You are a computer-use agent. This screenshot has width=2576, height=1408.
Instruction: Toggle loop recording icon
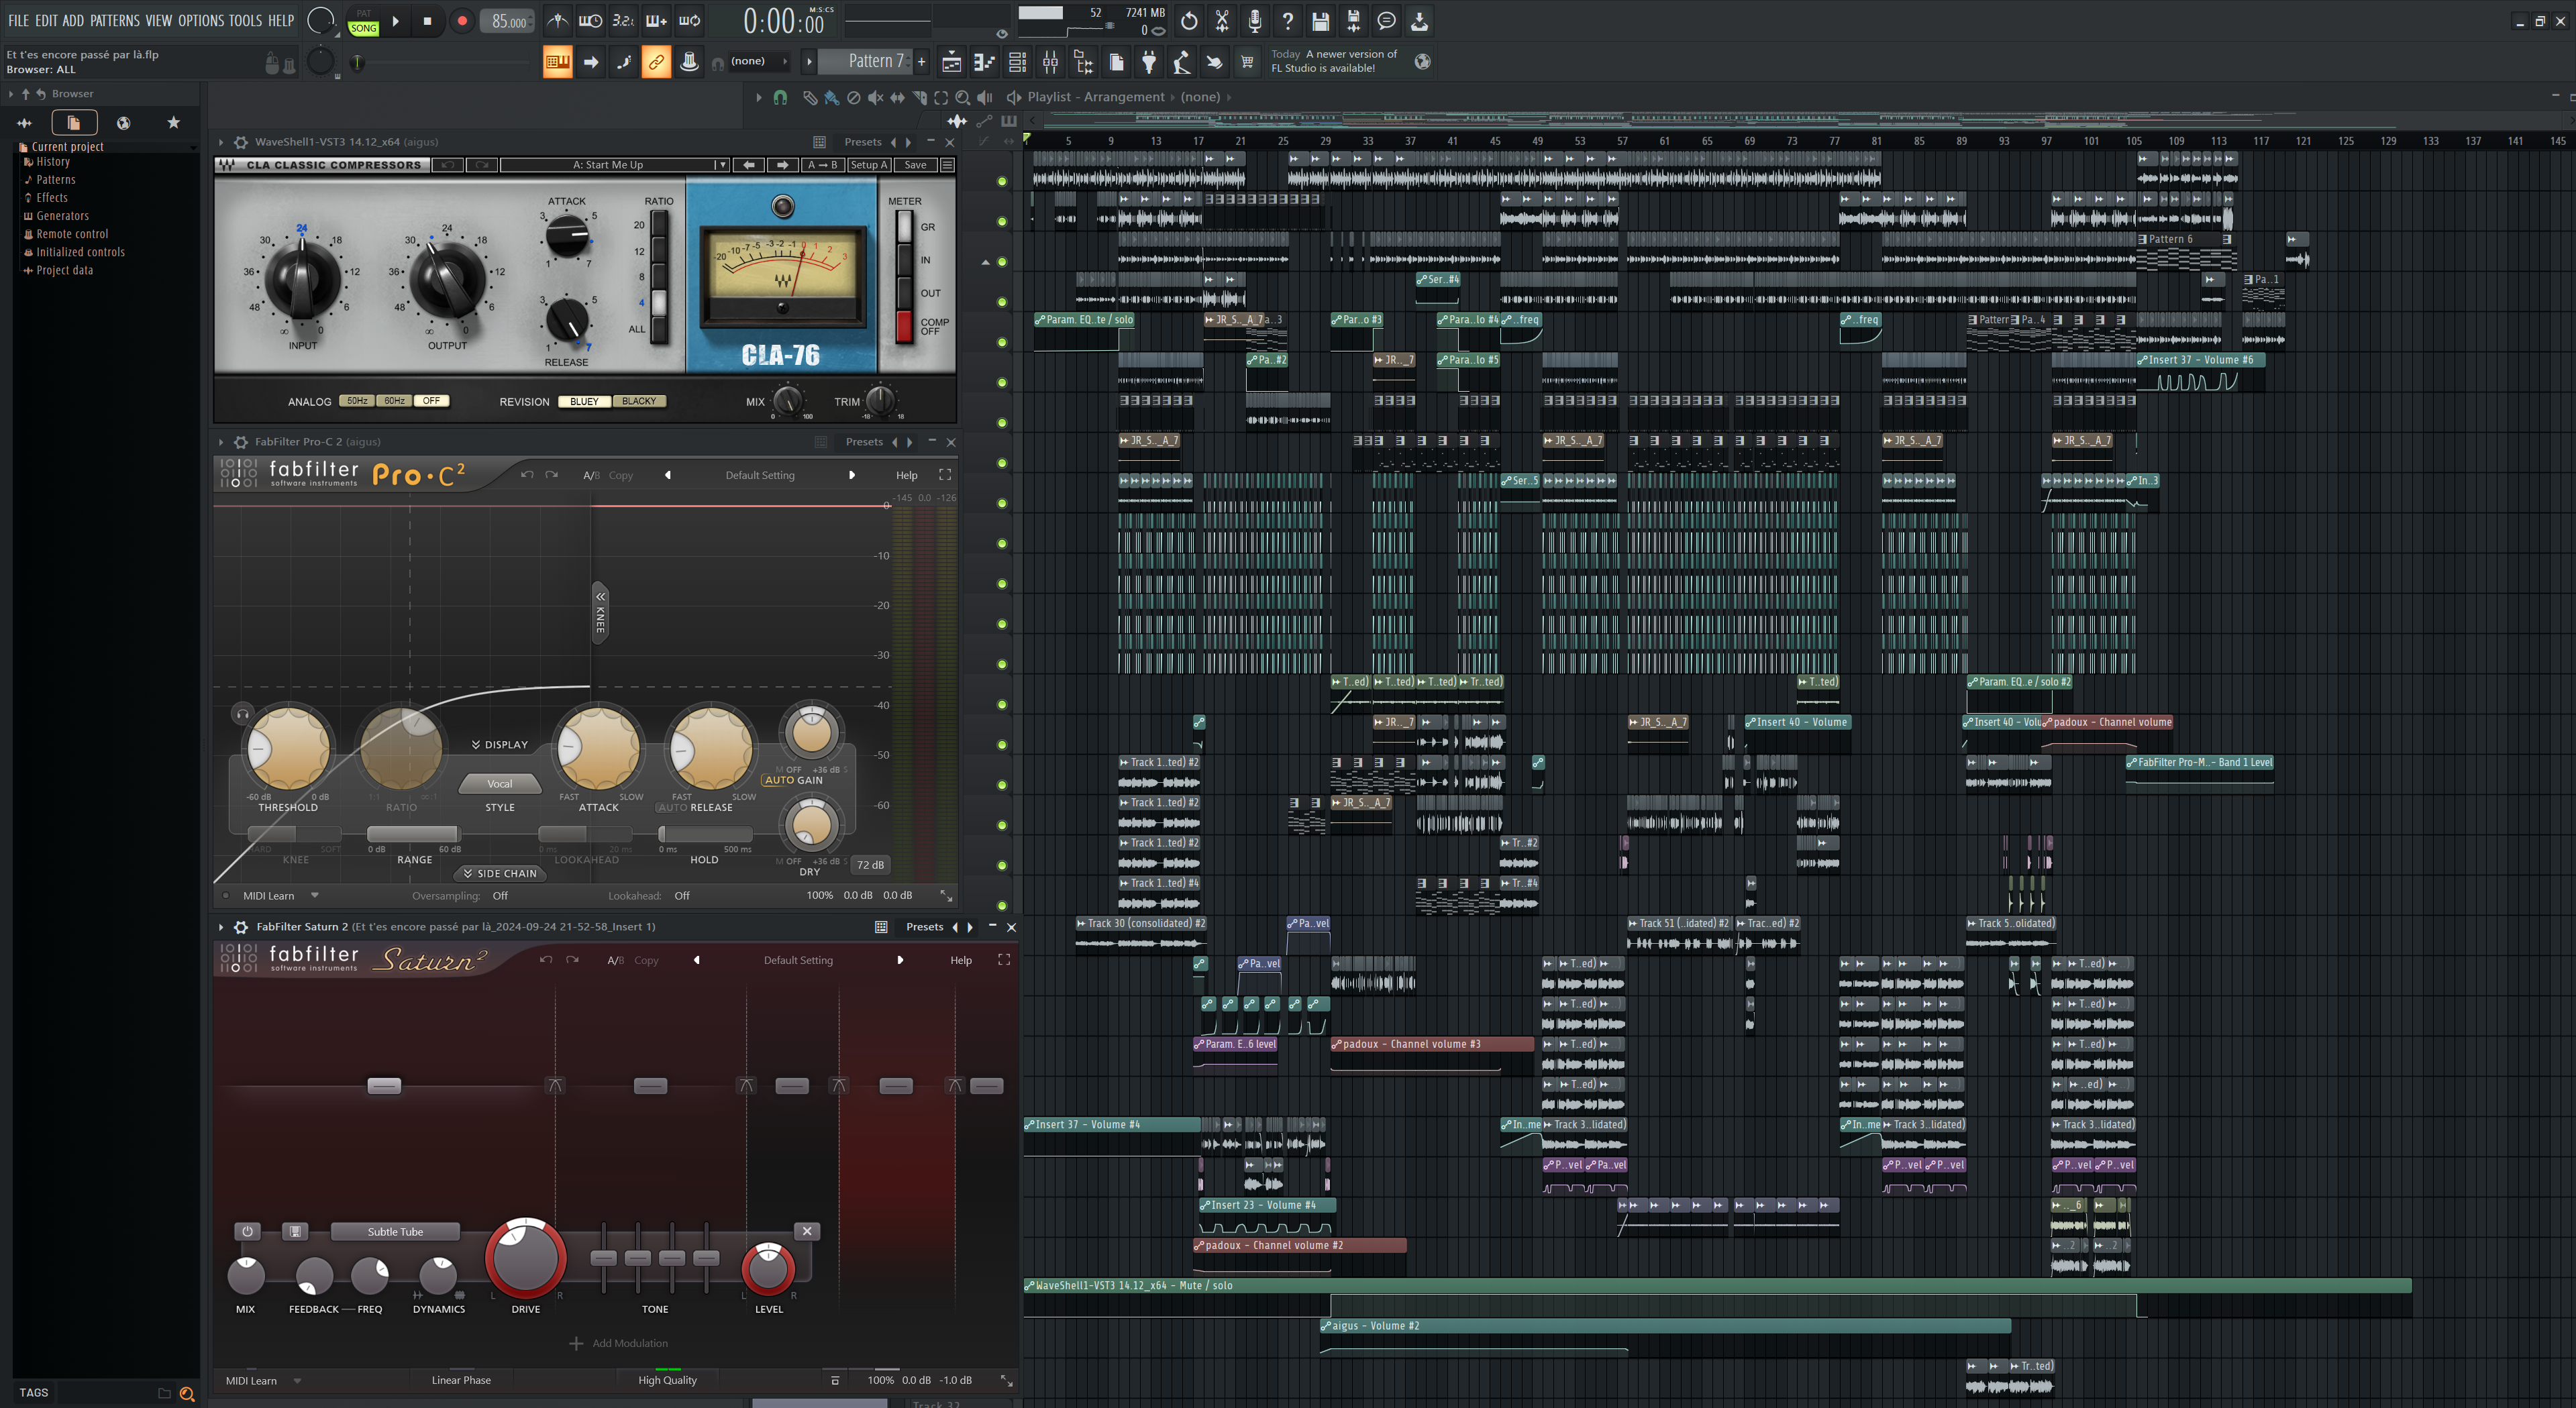(689, 20)
